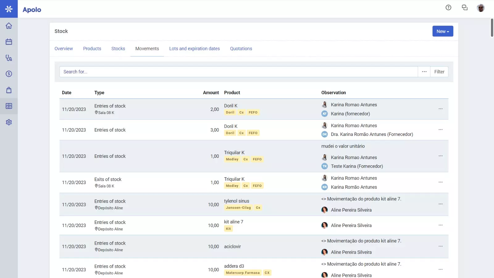Click the page vertical scrollbar
The height and width of the screenshot is (278, 494).
492,28
